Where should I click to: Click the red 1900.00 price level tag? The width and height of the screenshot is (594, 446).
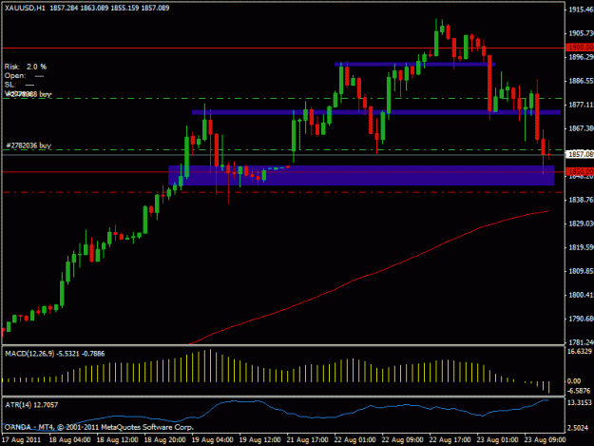pyautogui.click(x=580, y=48)
